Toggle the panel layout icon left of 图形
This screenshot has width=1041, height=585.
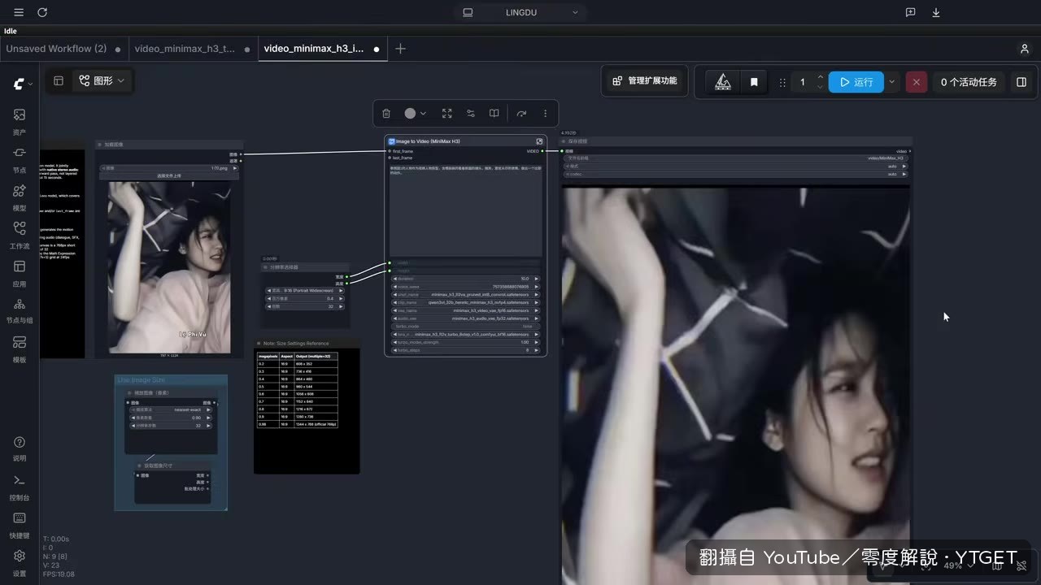coord(59,80)
